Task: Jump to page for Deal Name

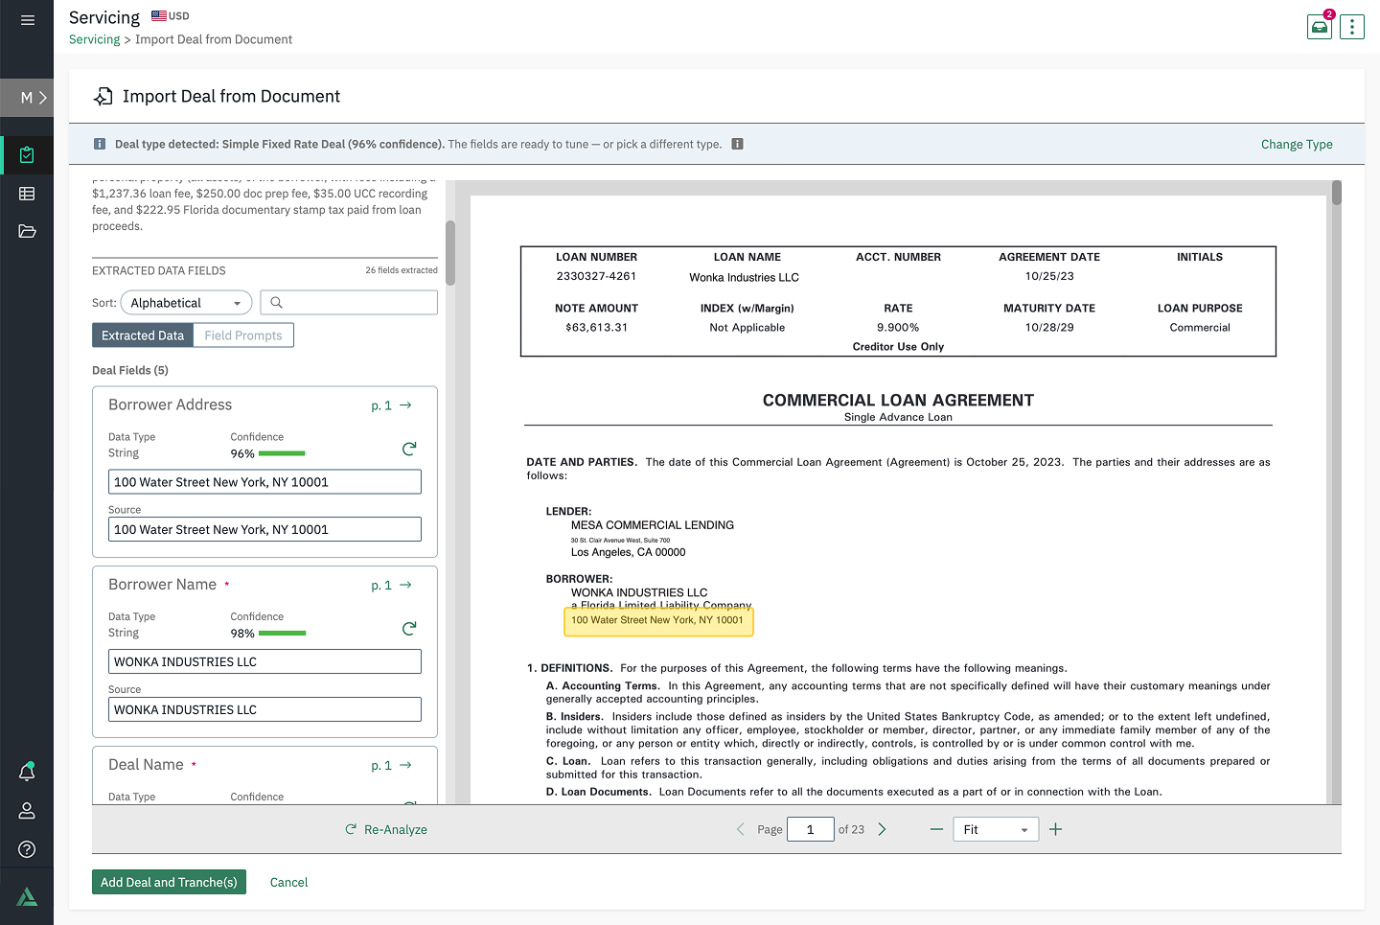Action: pos(391,766)
